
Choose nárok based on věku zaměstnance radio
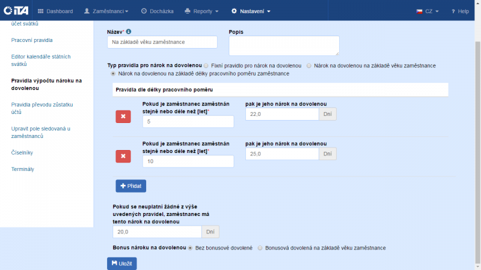(x=309, y=65)
